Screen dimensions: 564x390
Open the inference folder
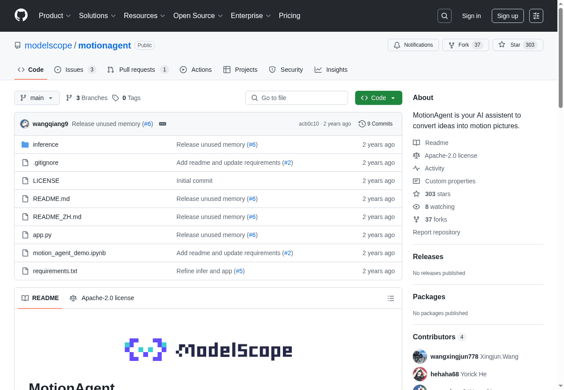pos(45,145)
